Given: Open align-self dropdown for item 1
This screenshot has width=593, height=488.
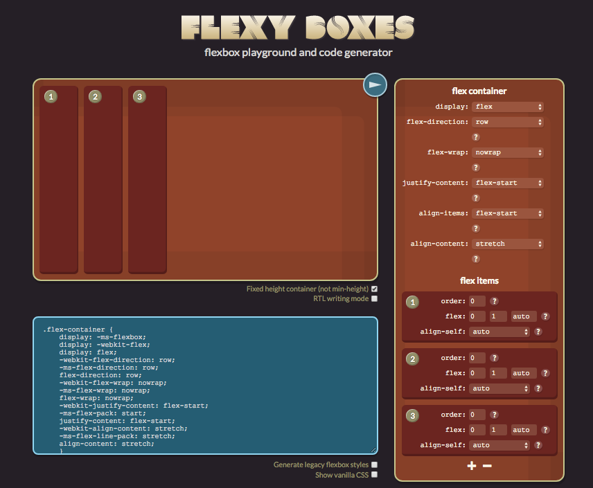Looking at the screenshot, I should (x=499, y=332).
